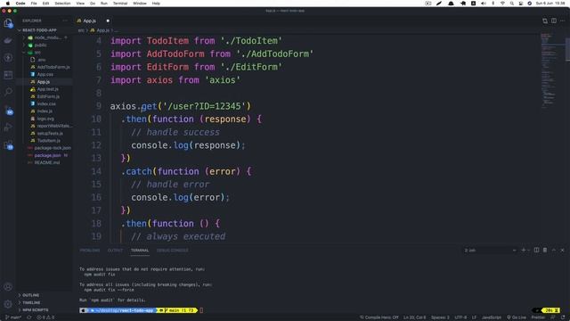The height and width of the screenshot is (321, 570).
Task: Open the Wi-Fi menu bar icon
Action: (x=502, y=4)
